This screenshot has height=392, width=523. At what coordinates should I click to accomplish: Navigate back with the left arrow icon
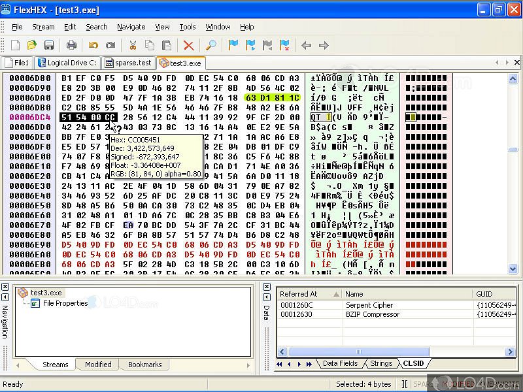tap(306, 45)
